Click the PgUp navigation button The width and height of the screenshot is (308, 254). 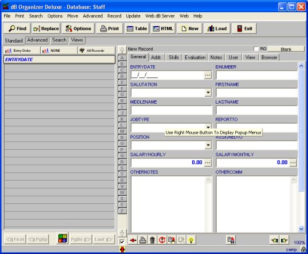pyautogui.click(x=38, y=239)
